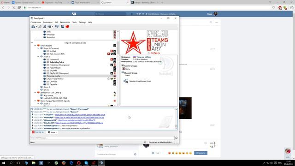295x166 pixels.
Task: Collapse the Union eSports channel
Action: [x=35, y=46]
